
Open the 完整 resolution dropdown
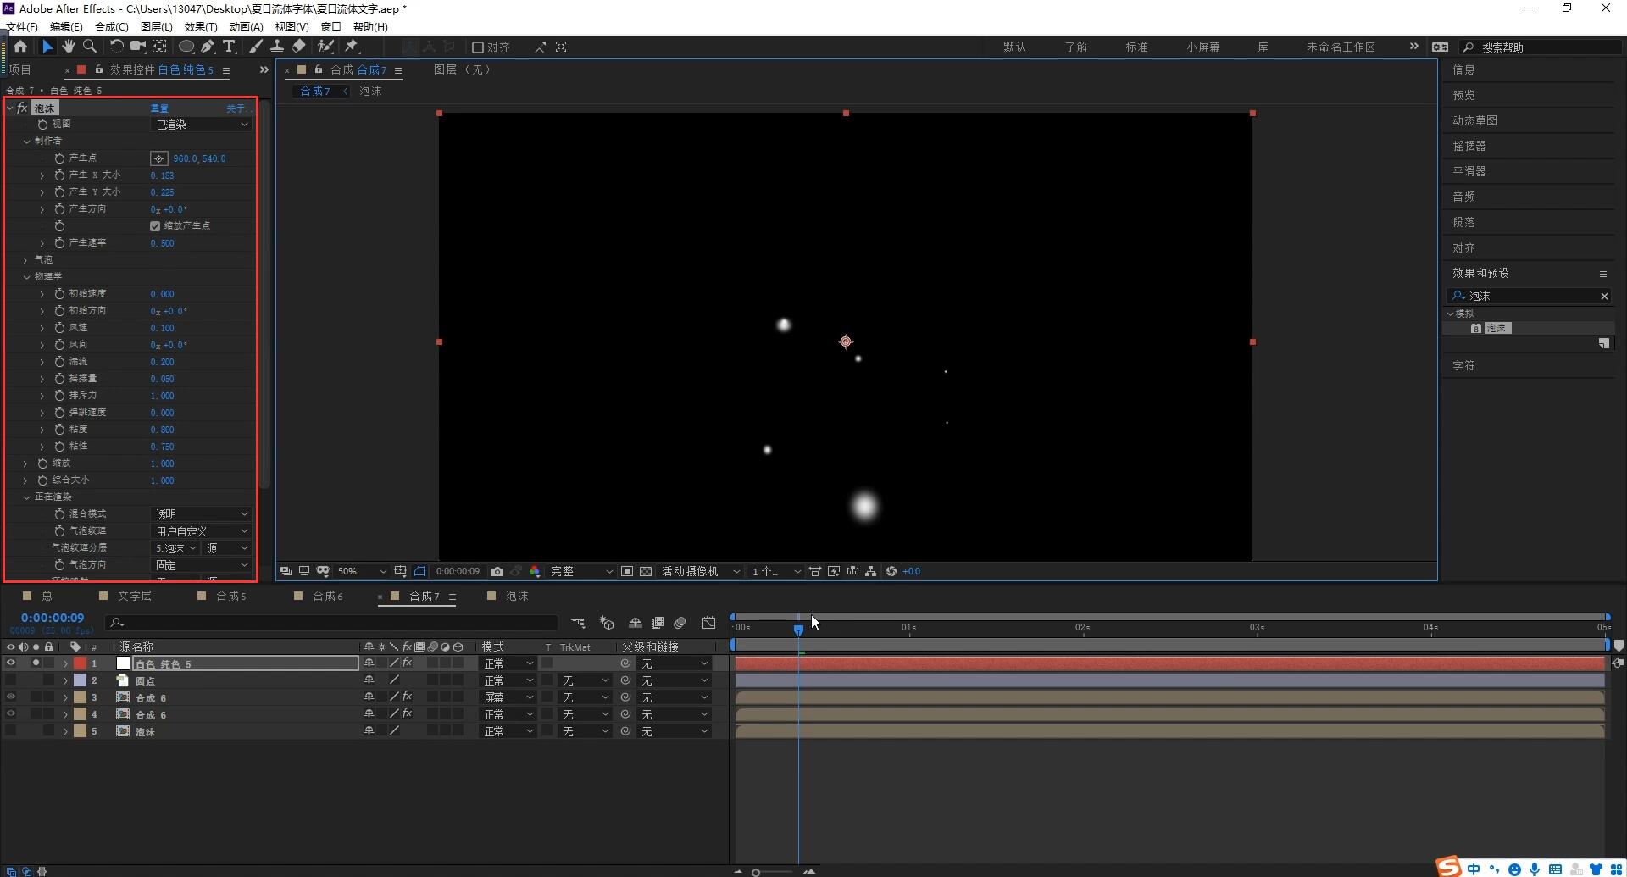pyautogui.click(x=580, y=572)
